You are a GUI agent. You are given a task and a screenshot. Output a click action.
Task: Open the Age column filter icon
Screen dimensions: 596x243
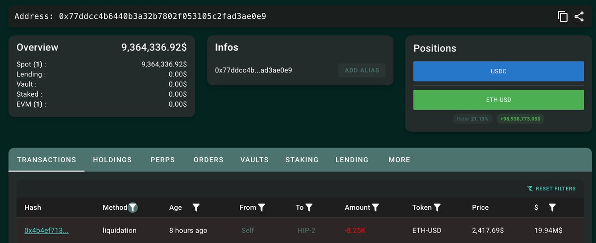[x=196, y=208]
